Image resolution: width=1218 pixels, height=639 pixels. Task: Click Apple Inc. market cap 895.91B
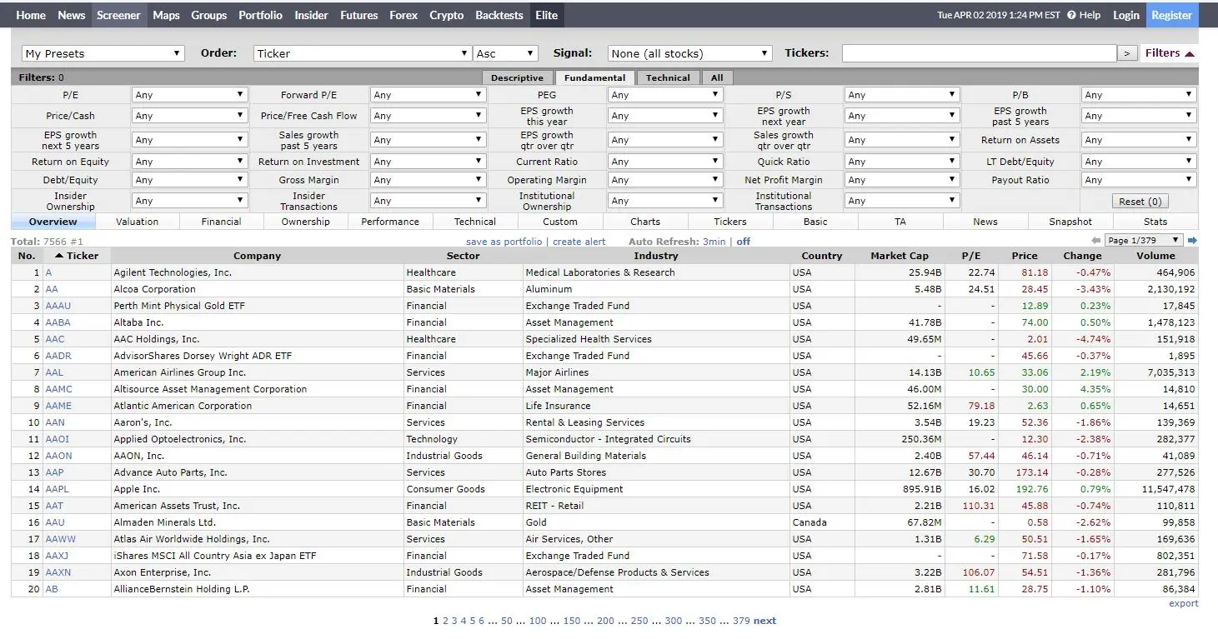click(x=921, y=489)
